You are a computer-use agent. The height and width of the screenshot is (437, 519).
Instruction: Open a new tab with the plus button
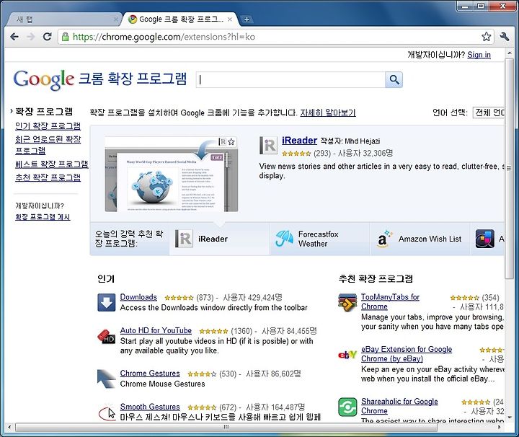tap(247, 19)
